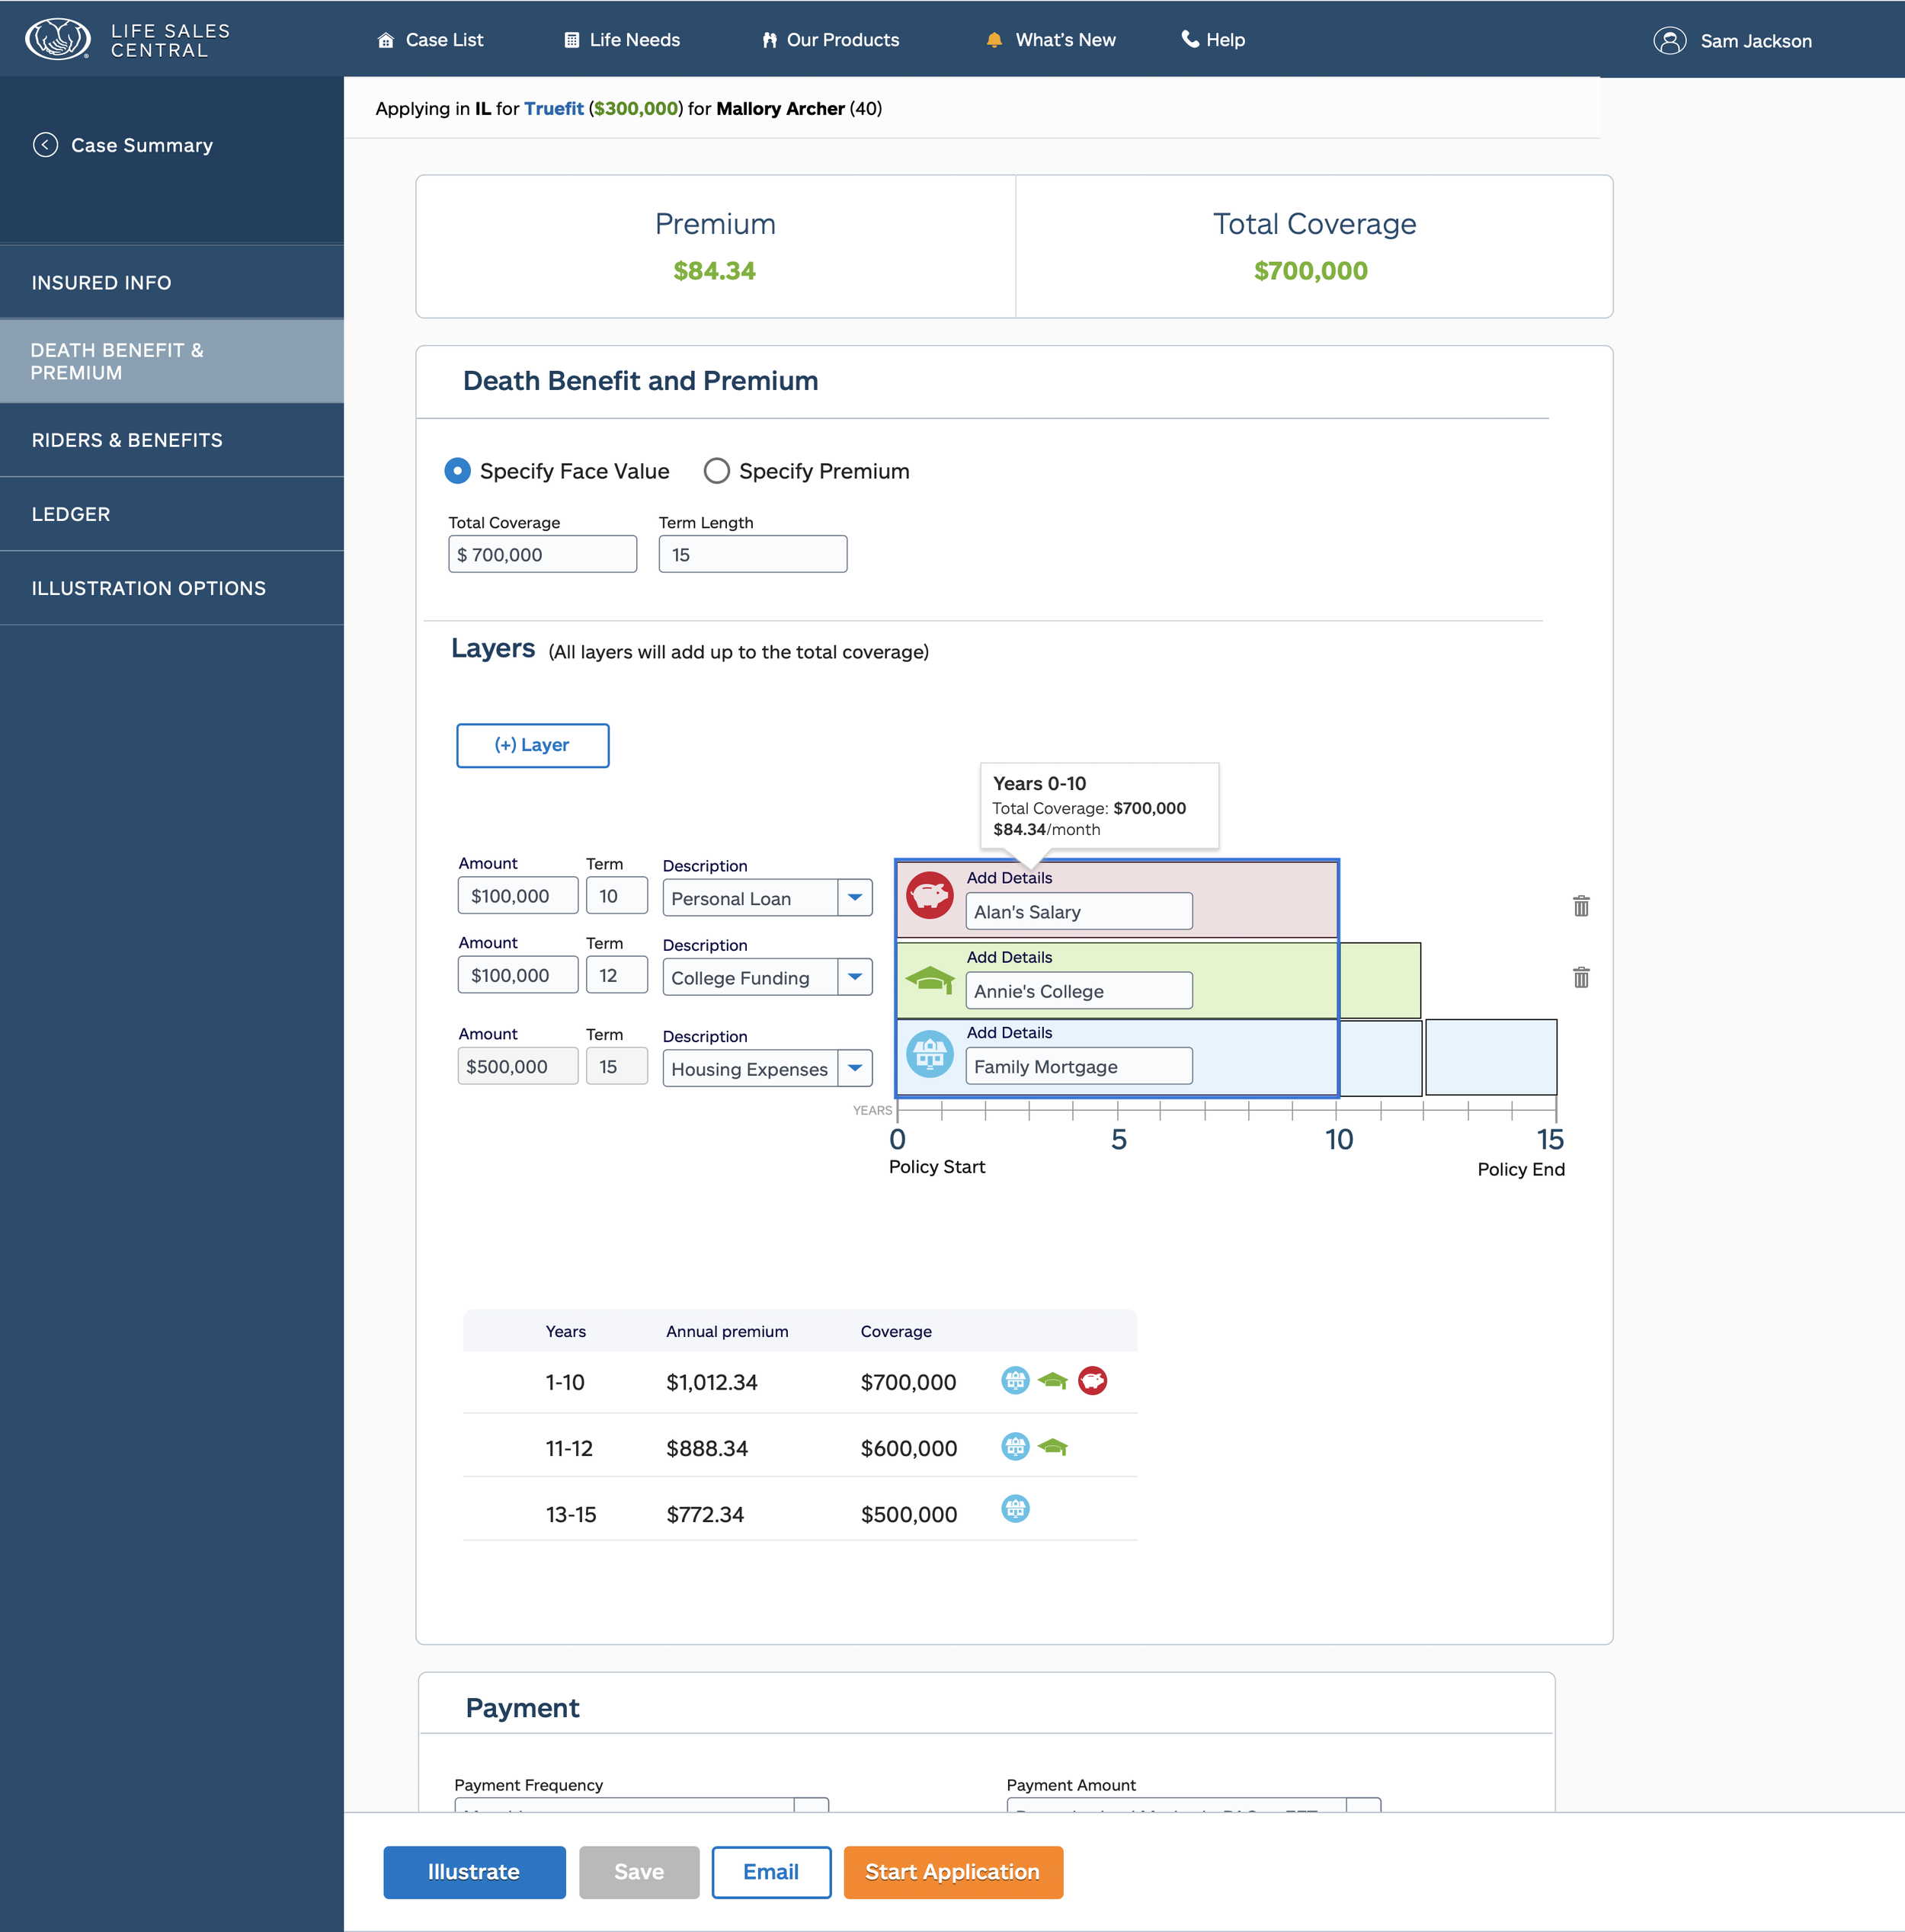Click the Life Sales Central logo
The image size is (1905, 1932).
pos(58,40)
